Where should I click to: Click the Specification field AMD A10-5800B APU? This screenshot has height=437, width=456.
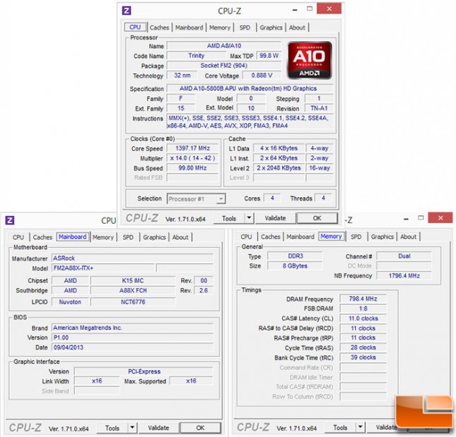[x=250, y=88]
